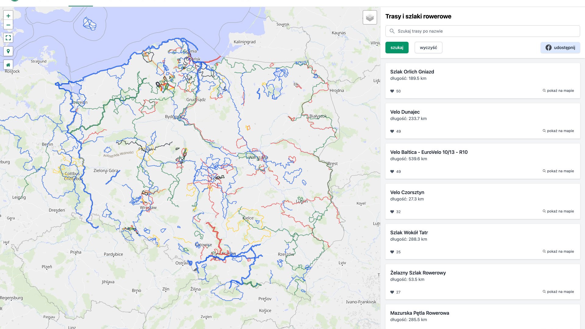Zoom in on the map
585x329 pixels.
8,16
